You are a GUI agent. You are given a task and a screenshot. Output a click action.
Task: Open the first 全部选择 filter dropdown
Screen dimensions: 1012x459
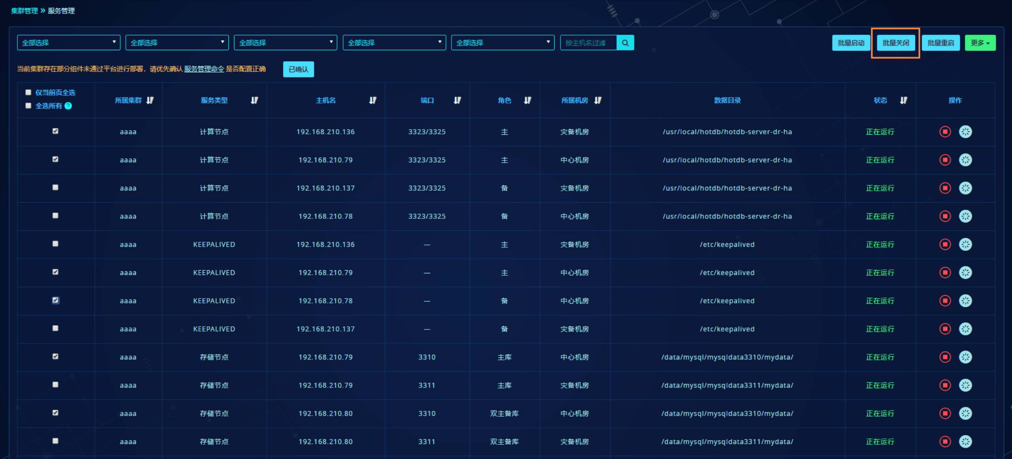[68, 43]
